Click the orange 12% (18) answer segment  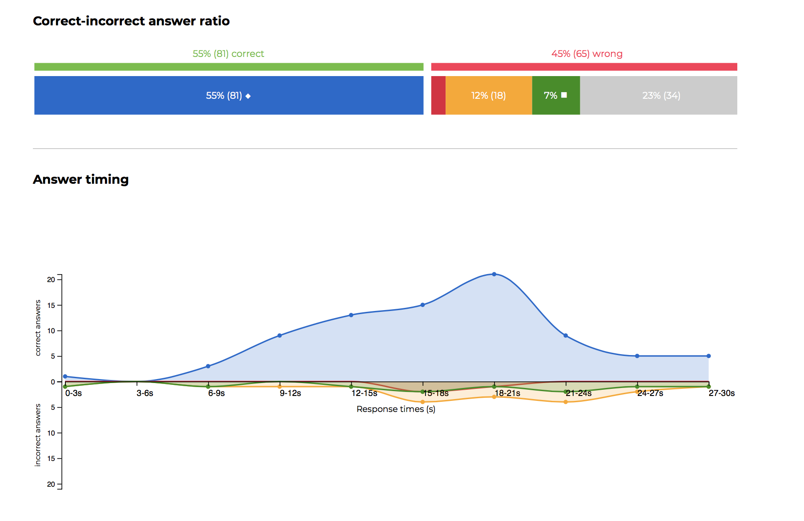[x=488, y=95]
